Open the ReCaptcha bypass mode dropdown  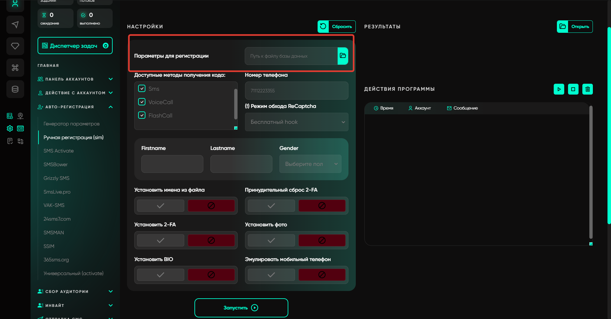pos(296,122)
